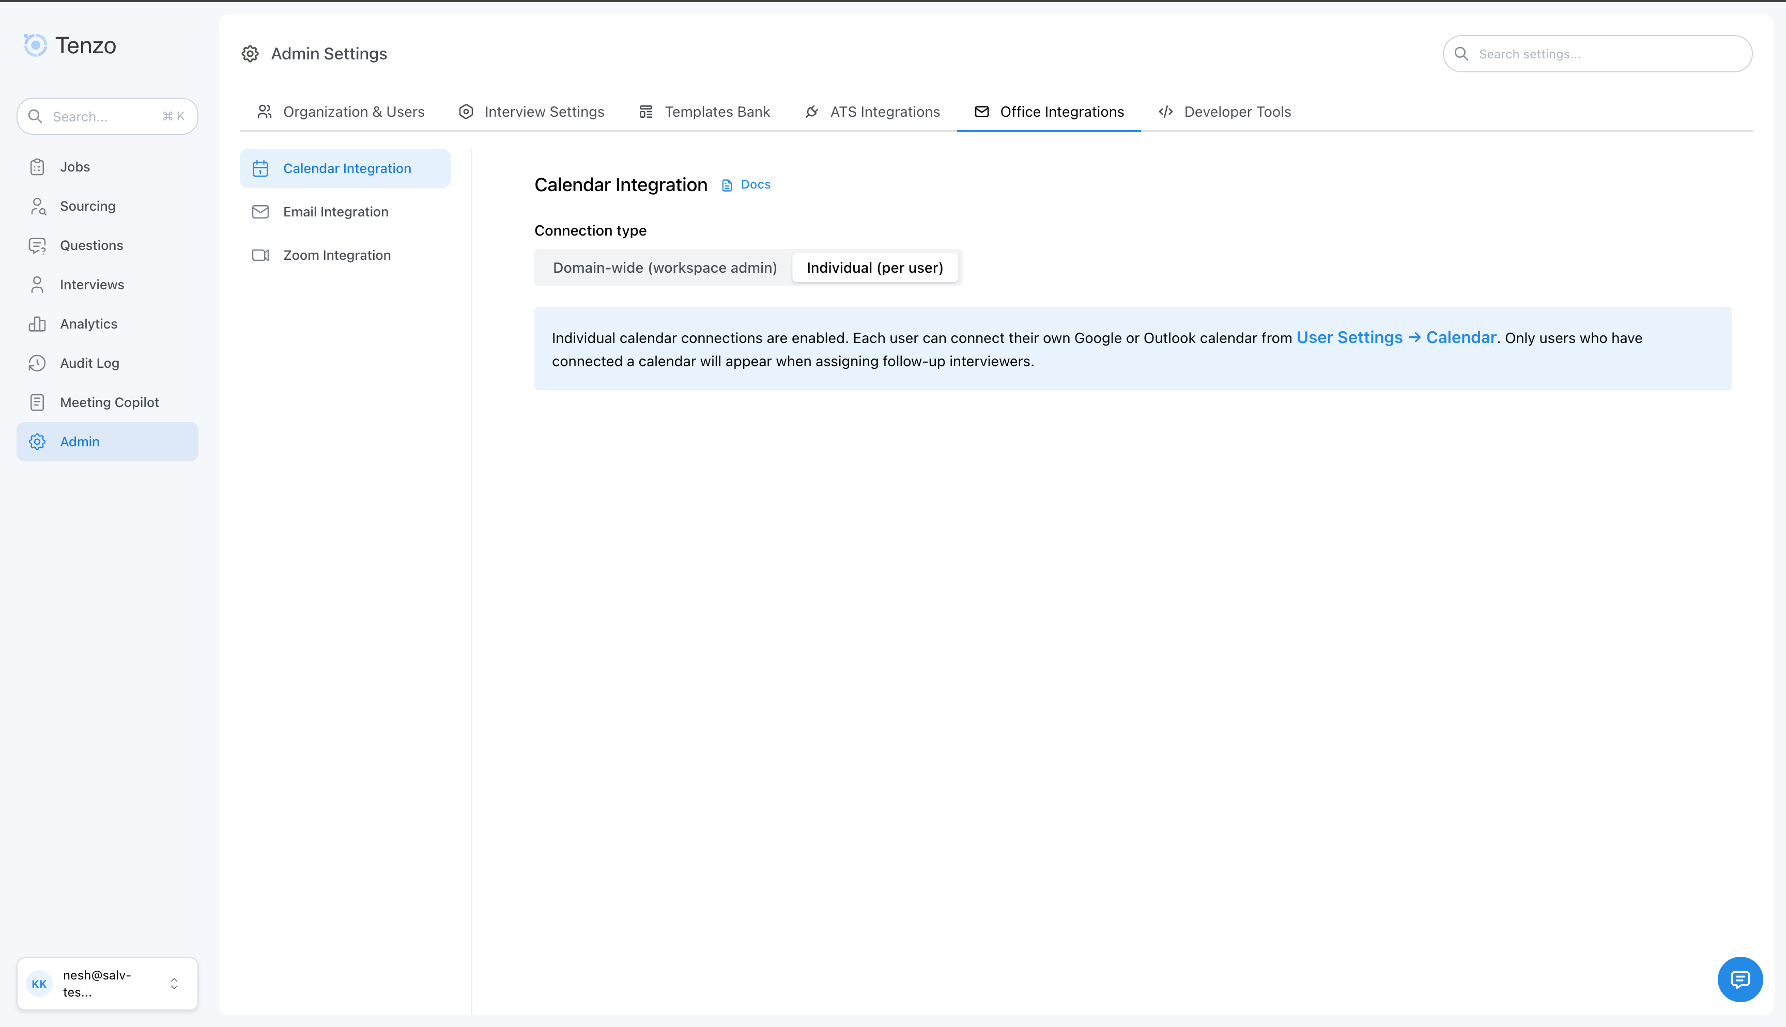Click the Developer Tools code icon
The height and width of the screenshot is (1027, 1786).
[x=1166, y=112]
